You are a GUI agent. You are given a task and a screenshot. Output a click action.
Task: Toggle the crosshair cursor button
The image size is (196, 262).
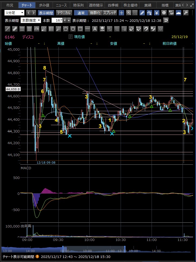click(122, 13)
